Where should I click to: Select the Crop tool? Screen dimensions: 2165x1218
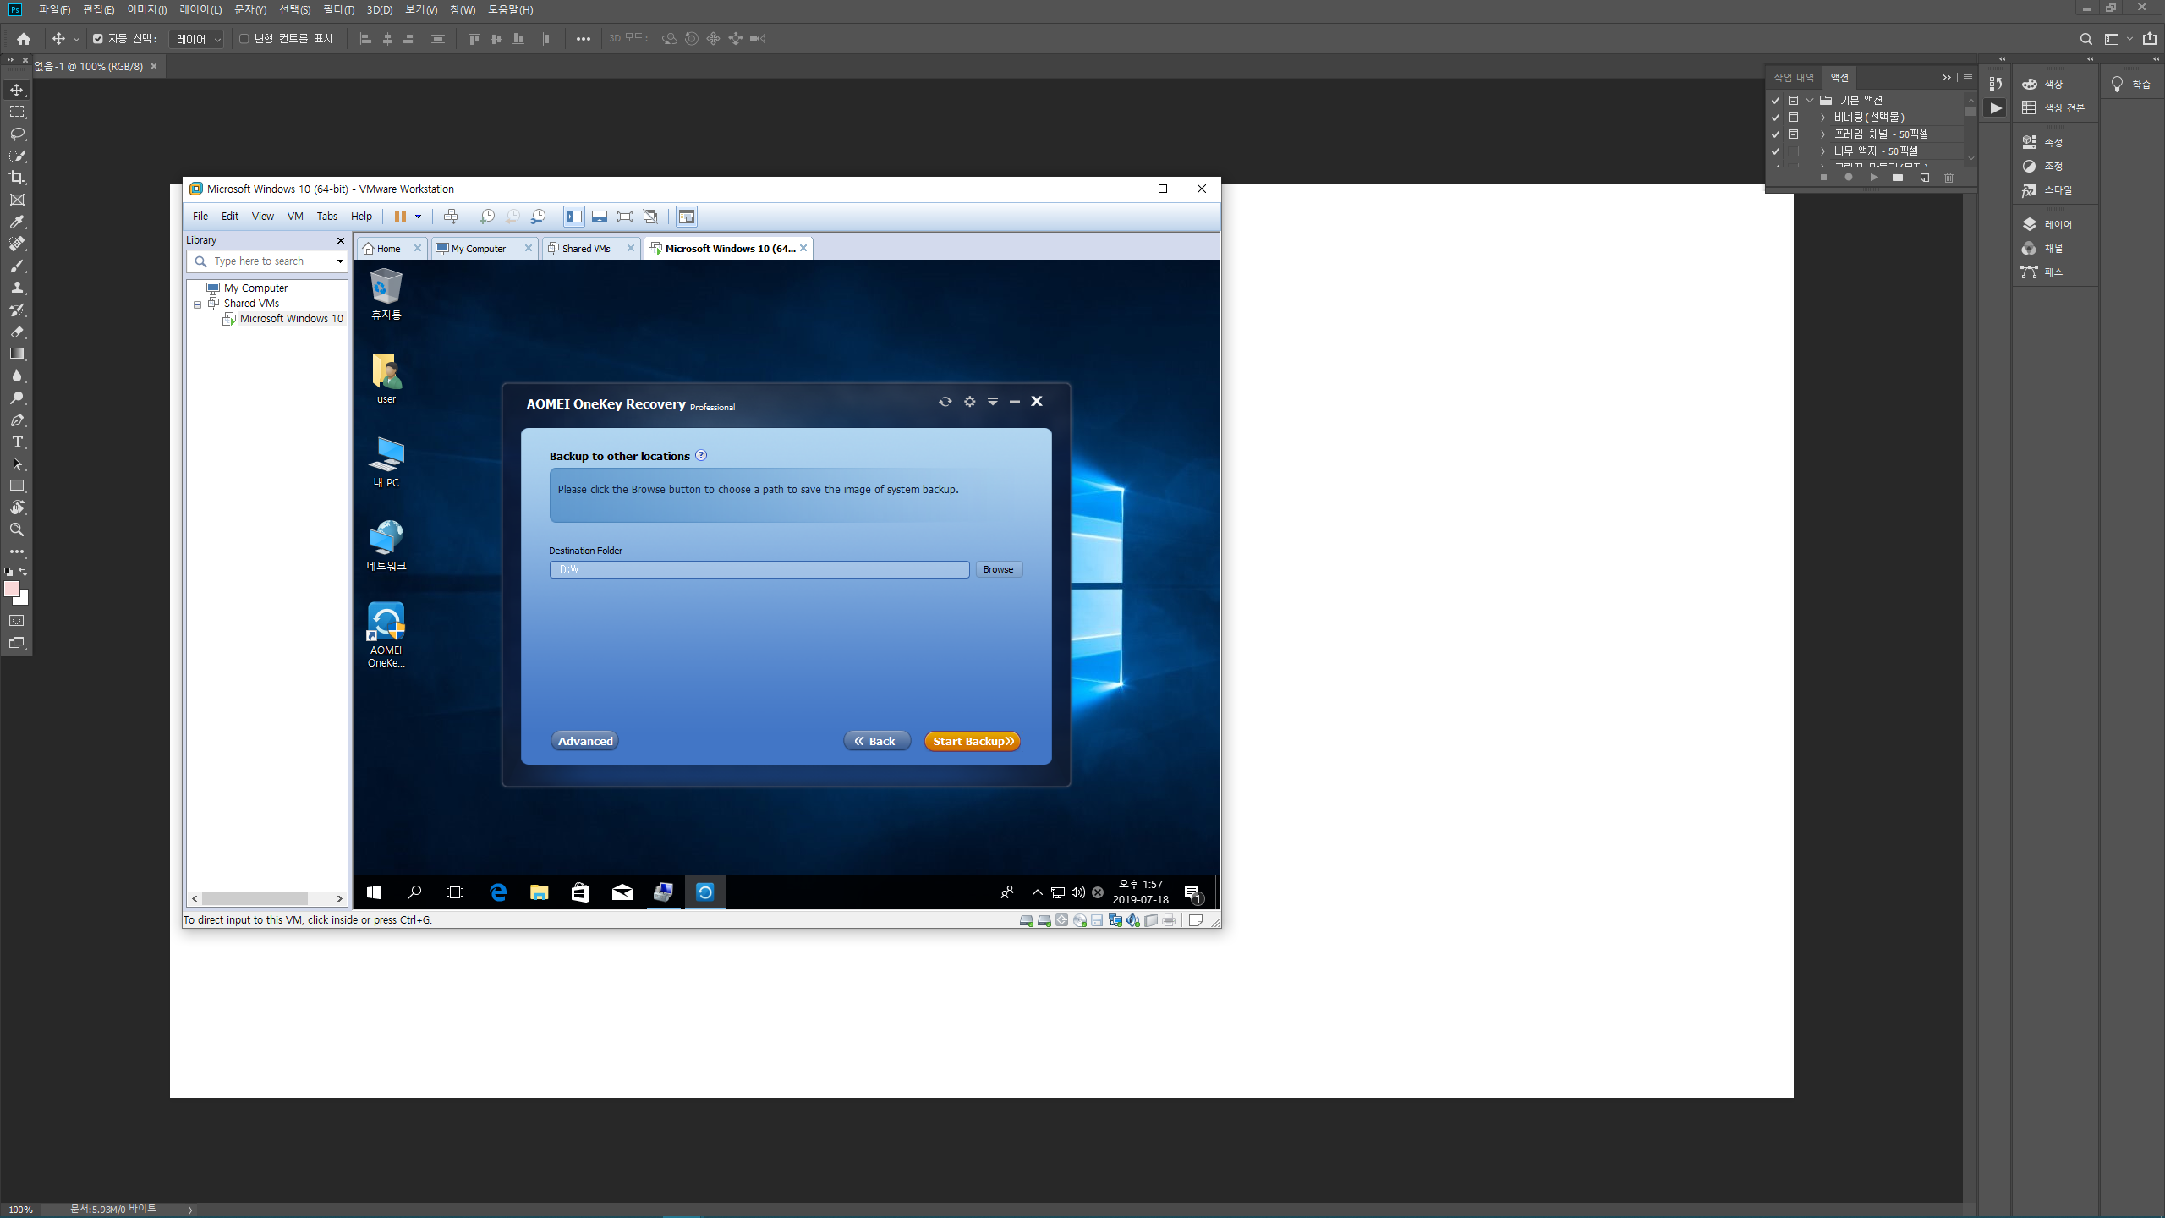(x=17, y=178)
